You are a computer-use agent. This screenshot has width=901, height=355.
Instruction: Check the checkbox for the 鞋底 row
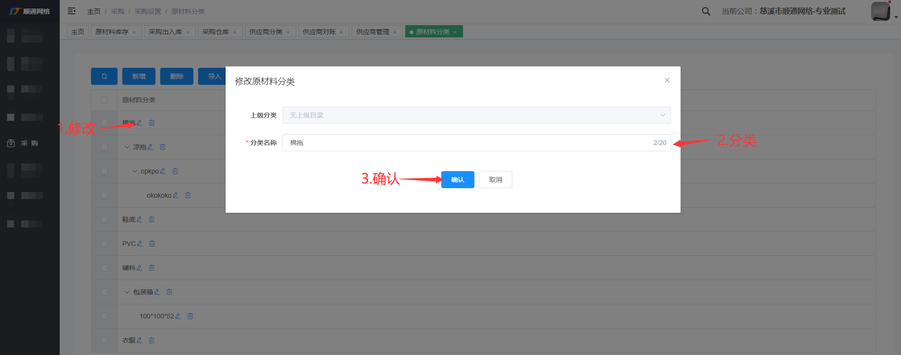click(104, 219)
